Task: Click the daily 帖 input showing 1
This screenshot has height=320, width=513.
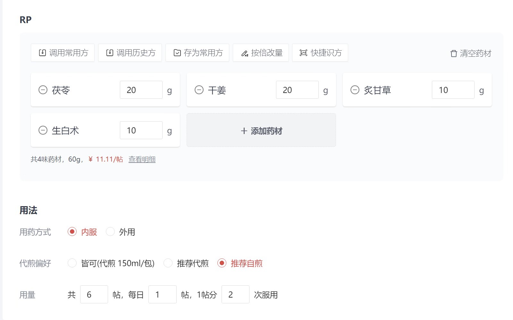Action: pyautogui.click(x=163, y=294)
